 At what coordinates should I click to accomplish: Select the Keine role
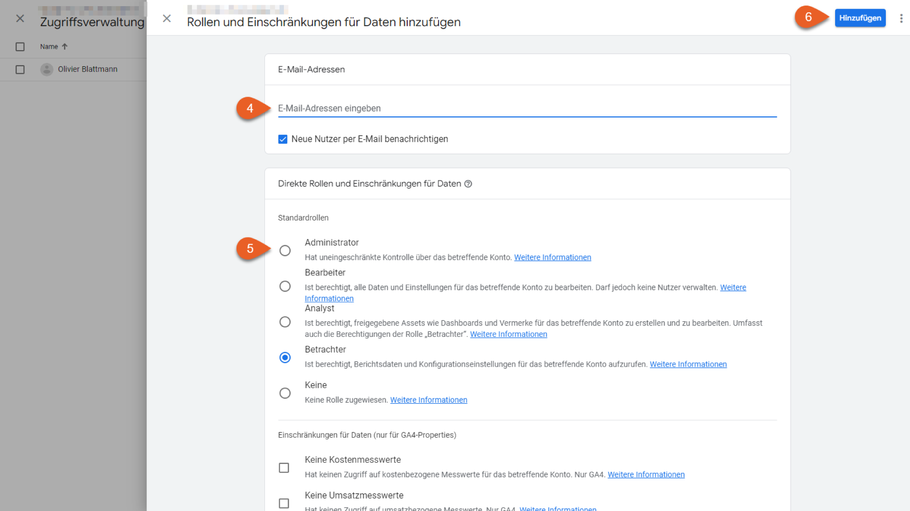tap(285, 393)
